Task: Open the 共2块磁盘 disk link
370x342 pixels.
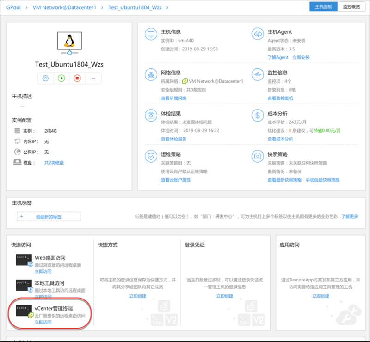Action: click(x=54, y=163)
